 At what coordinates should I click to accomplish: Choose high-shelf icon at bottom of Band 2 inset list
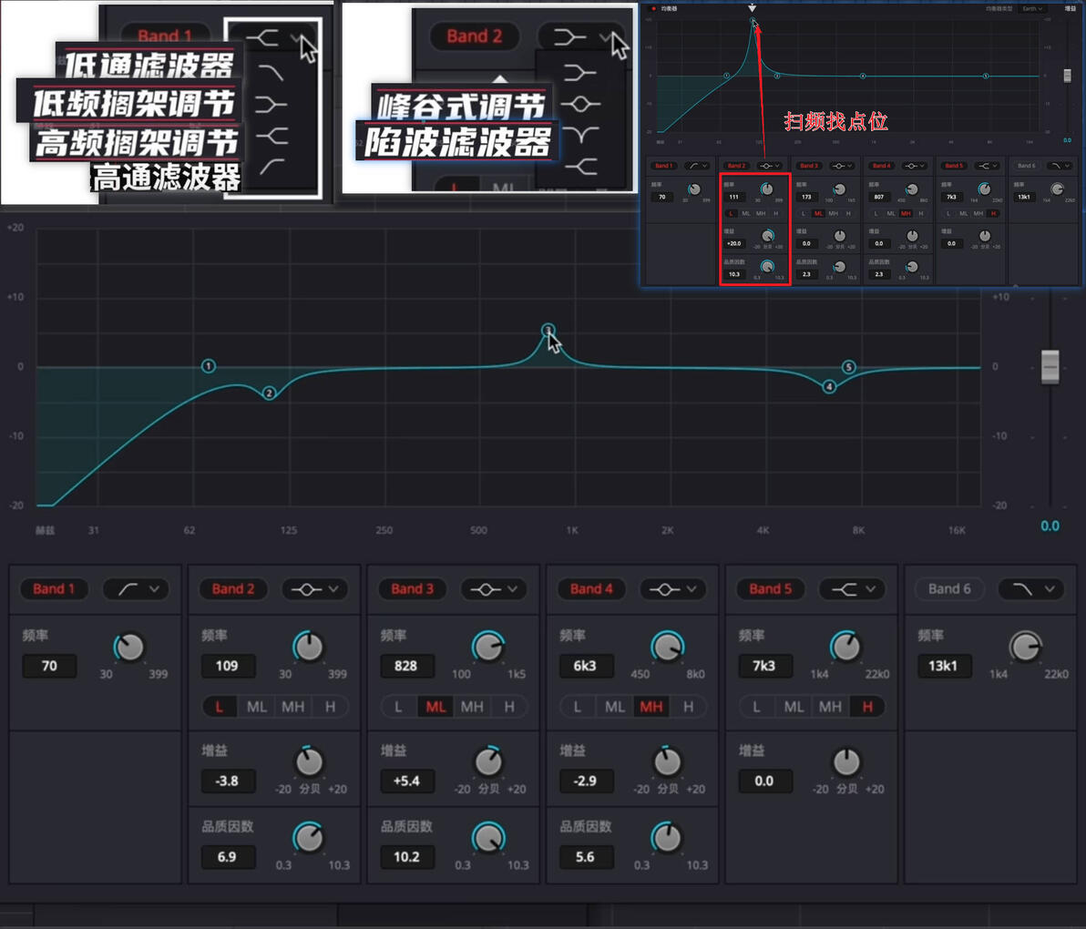point(580,166)
